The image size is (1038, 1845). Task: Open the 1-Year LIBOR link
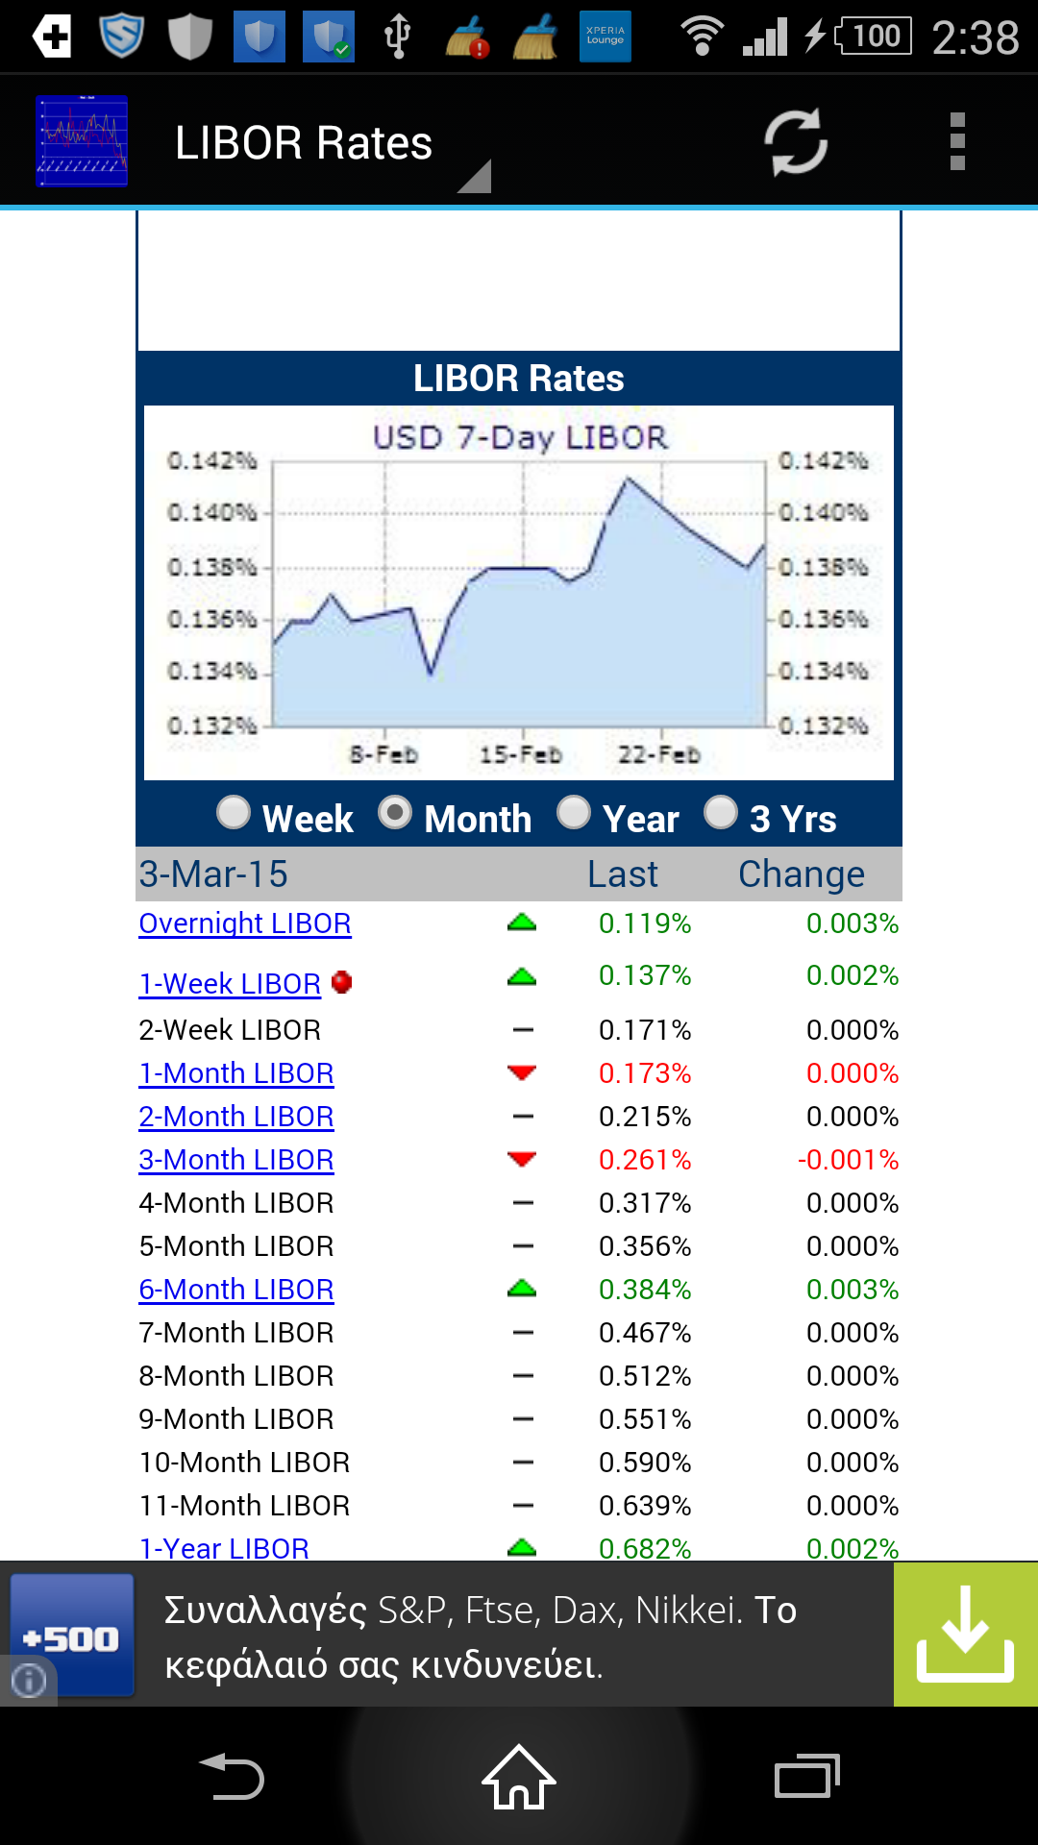[222, 1546]
